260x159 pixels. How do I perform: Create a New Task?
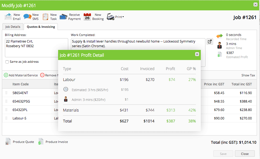pos(45,16)
